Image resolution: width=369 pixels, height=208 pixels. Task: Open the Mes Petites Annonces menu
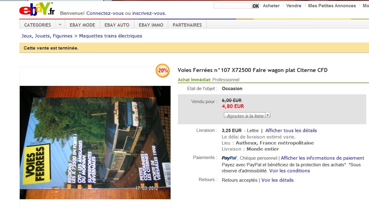point(332,6)
